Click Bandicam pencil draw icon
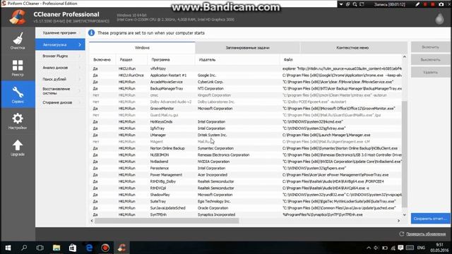 click(x=417, y=4)
